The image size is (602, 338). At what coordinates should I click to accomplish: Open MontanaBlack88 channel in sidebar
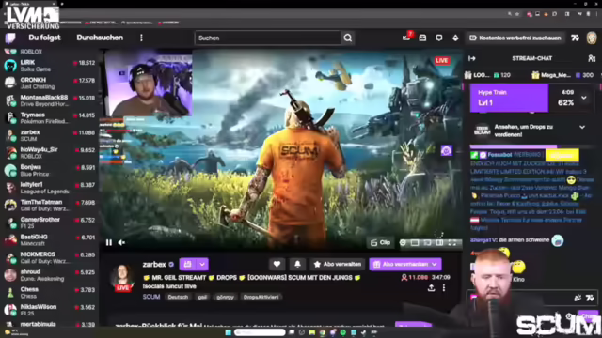[x=50, y=100]
